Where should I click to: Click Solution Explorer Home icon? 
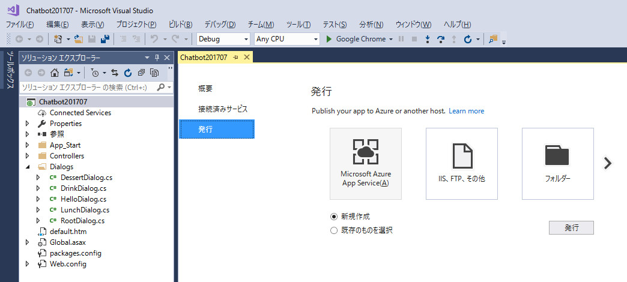(55, 73)
